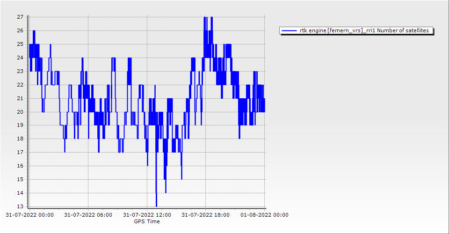Screen dimensions: 449x234
Task: Select the 31-07-2022 00:00 time label
Action: [29, 215]
